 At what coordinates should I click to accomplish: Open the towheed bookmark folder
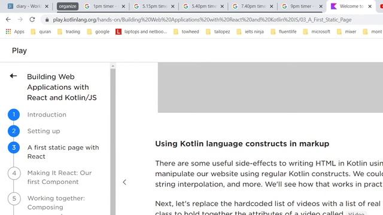pos(186,32)
